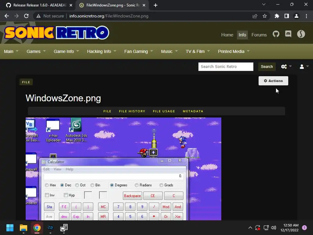Image resolution: width=313 pixels, height=235 pixels.
Task: Jump to the File History tab
Action: pos(132,111)
